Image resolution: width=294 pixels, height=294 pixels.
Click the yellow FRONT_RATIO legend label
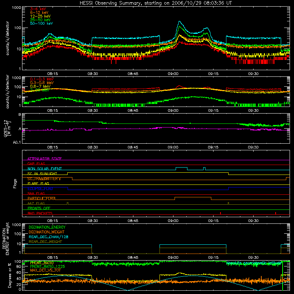42,263
